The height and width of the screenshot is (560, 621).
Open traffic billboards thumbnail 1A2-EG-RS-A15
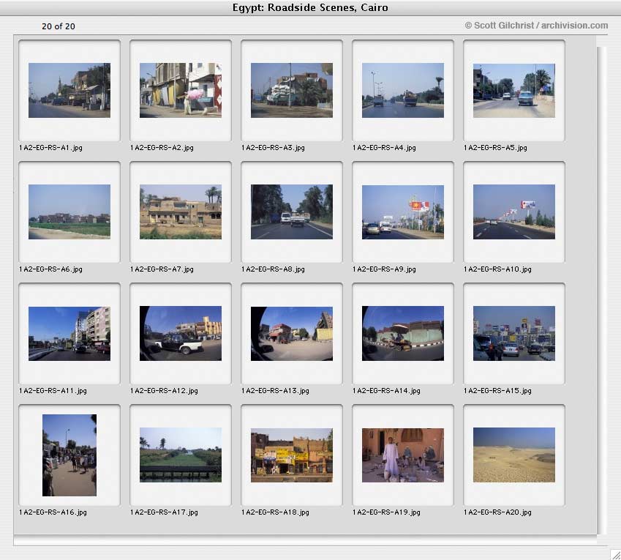pyautogui.click(x=514, y=333)
